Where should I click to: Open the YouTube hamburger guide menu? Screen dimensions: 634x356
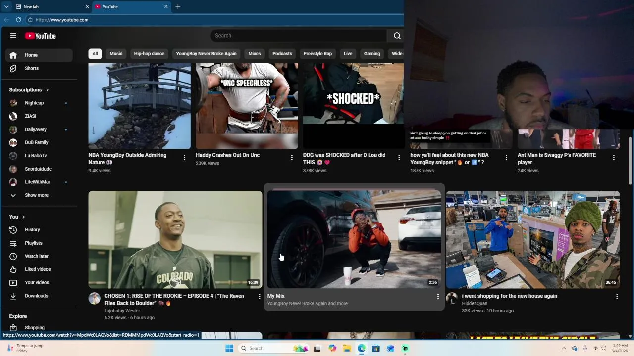coord(13,36)
